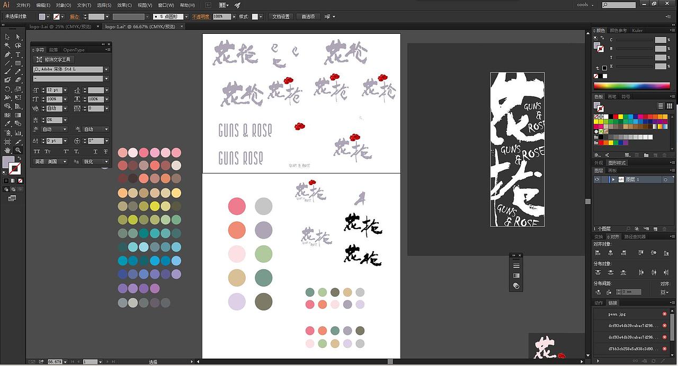Open the 5 点圆形 brush dropdown
This screenshot has height=366, width=678.
[186, 17]
